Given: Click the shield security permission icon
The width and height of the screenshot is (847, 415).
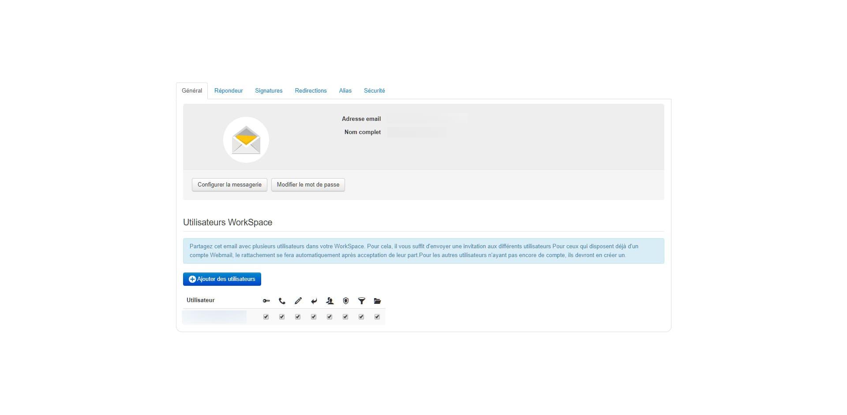Looking at the screenshot, I should (345, 301).
